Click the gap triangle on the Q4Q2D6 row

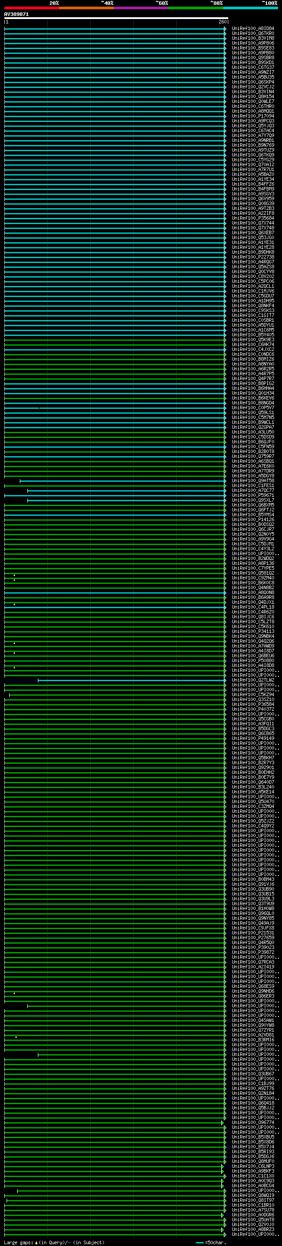click(x=15, y=643)
